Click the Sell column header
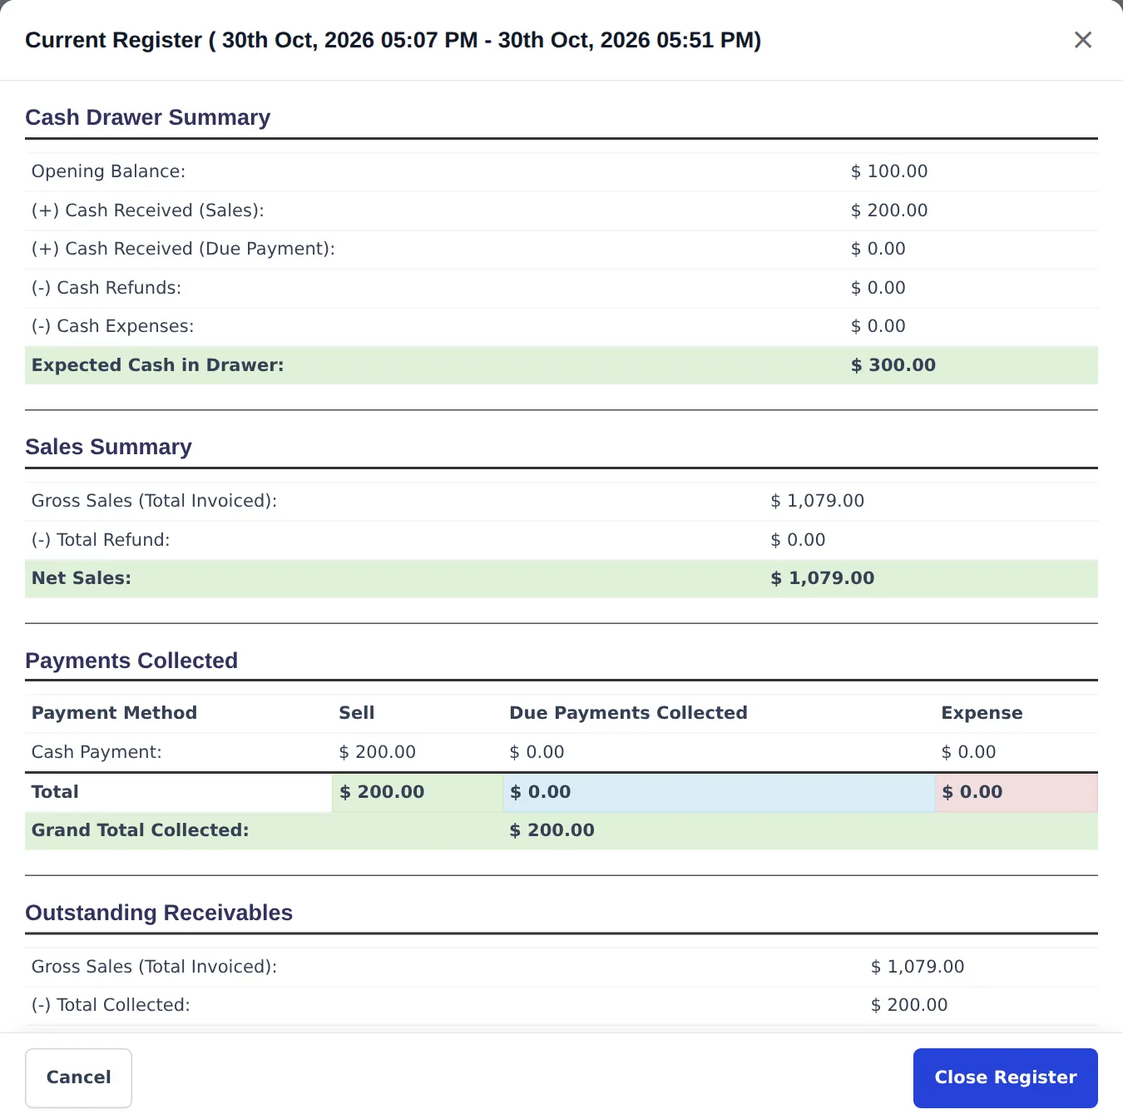The width and height of the screenshot is (1123, 1119). [x=357, y=713]
